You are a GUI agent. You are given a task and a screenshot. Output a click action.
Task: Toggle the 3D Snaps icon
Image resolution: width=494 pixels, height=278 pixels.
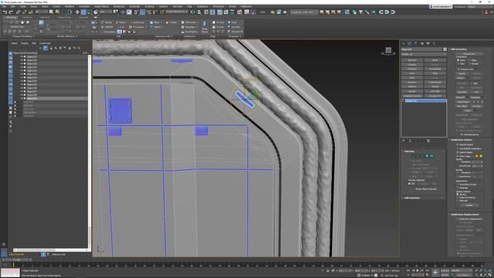pos(136,12)
